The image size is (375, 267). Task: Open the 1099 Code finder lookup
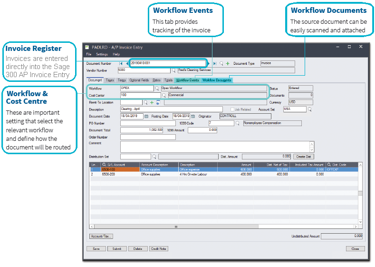[x=238, y=123]
